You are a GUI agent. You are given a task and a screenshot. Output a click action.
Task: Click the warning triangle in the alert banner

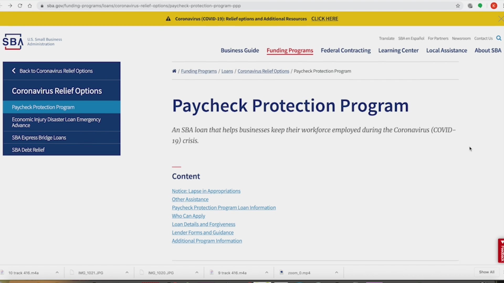(168, 19)
